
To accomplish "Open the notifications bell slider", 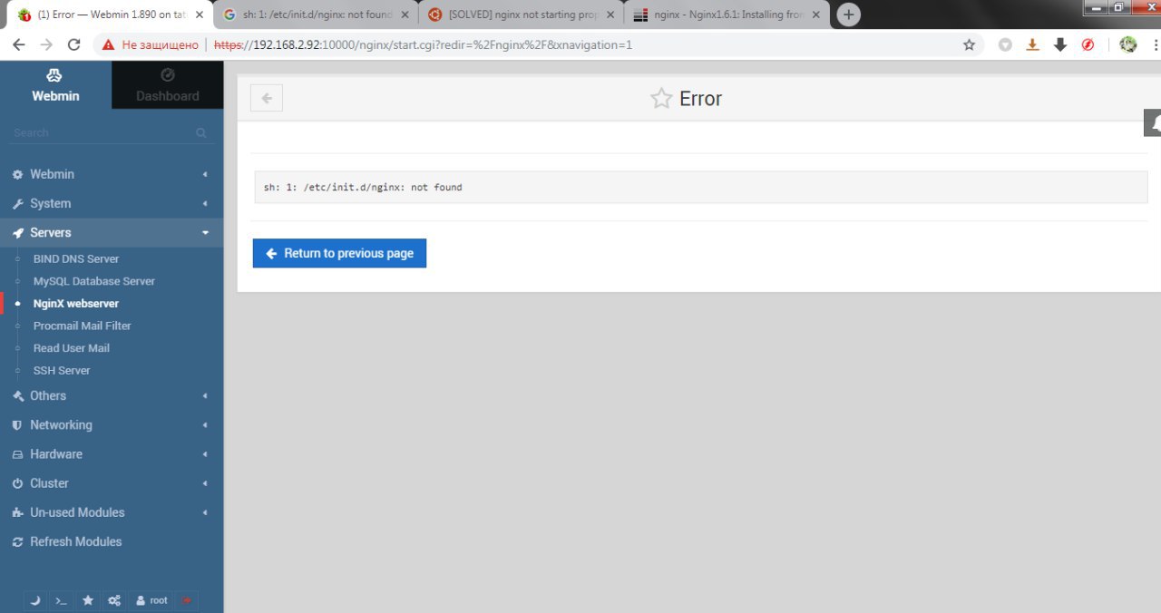I will click(1153, 122).
